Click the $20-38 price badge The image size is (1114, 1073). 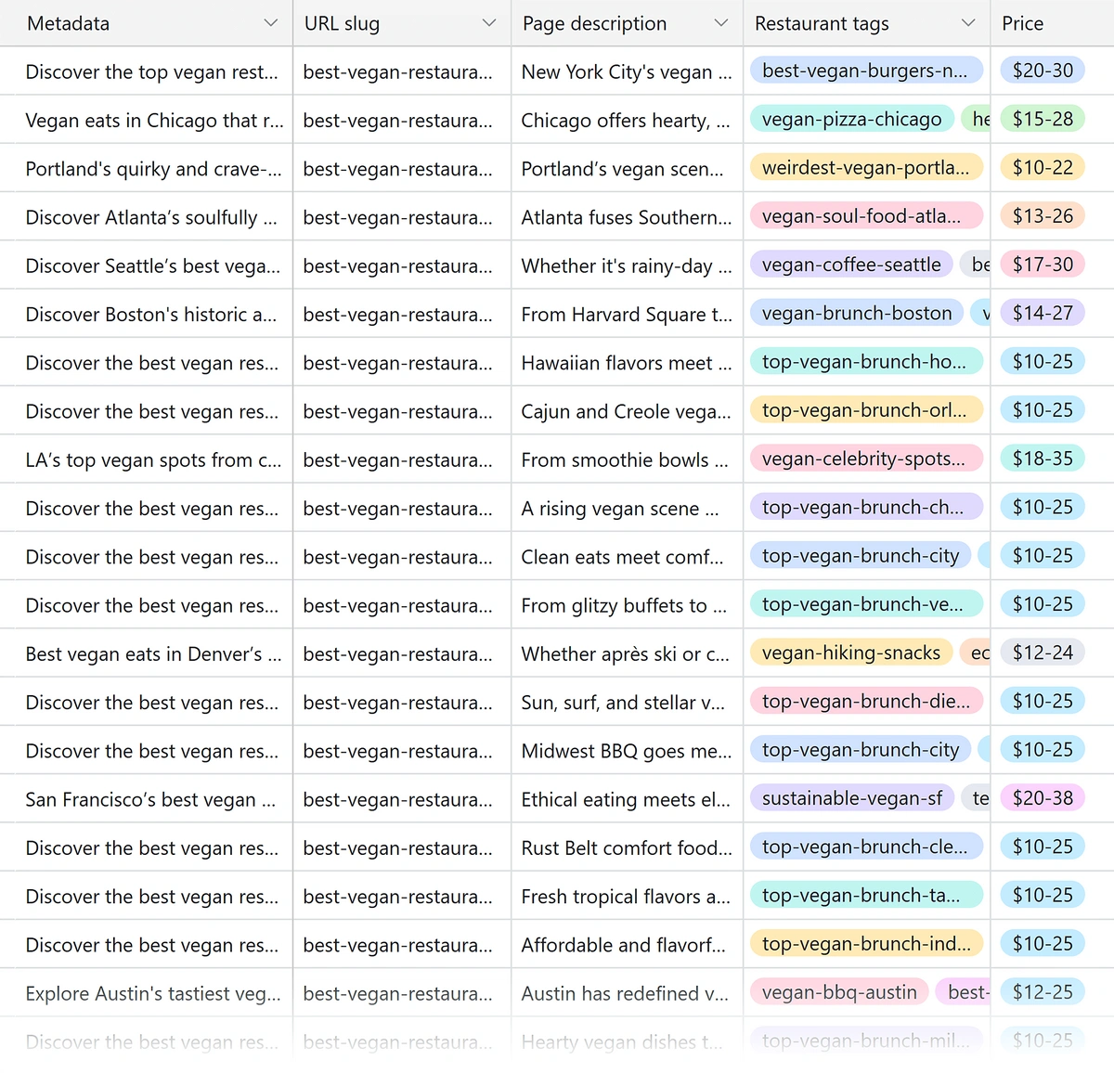pos(1042,798)
